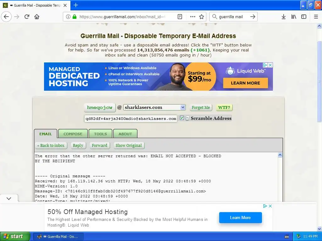Screen dimensions: 322x241
Task: Click the green secure padlock icon
Action: pos(74,17)
